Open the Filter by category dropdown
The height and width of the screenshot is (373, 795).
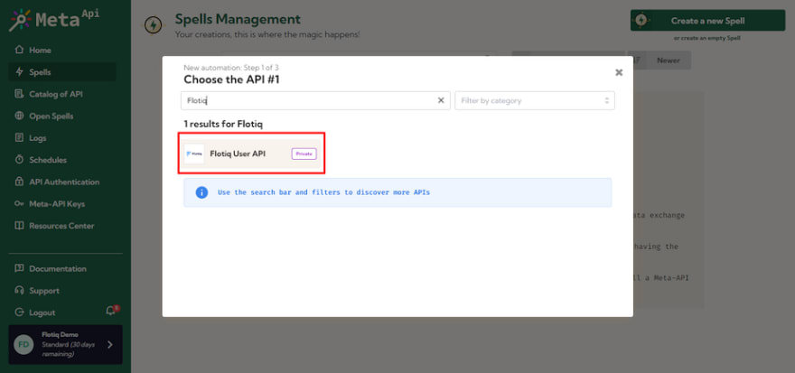535,100
